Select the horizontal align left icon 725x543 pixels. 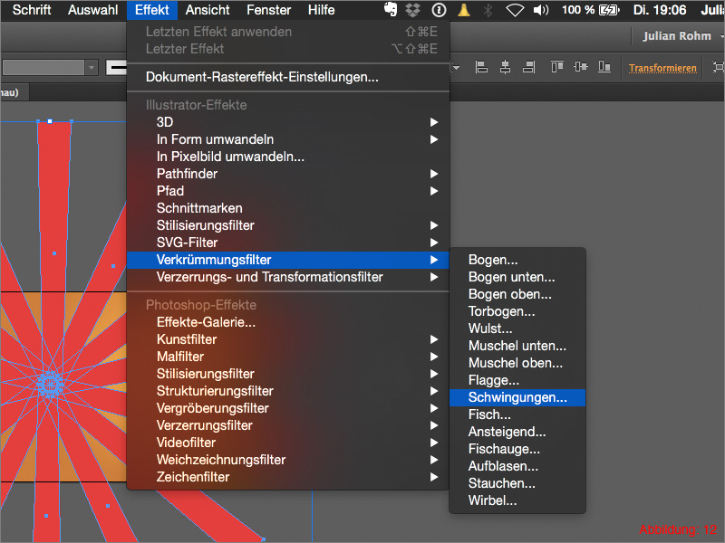click(479, 68)
